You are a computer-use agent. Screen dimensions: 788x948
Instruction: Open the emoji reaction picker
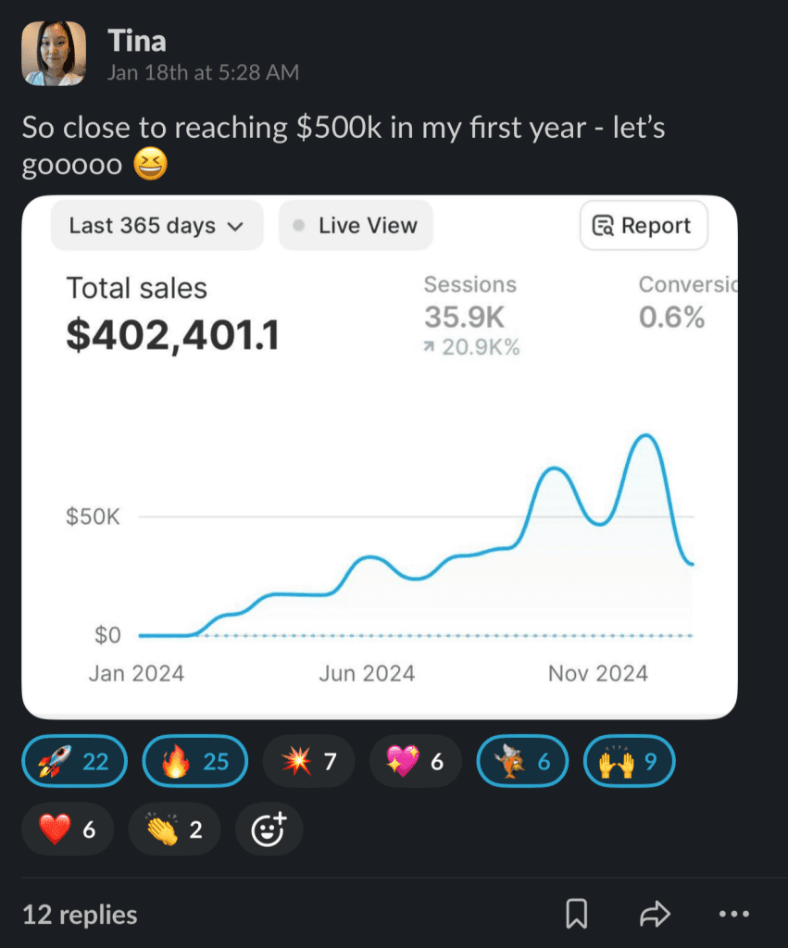(x=269, y=829)
